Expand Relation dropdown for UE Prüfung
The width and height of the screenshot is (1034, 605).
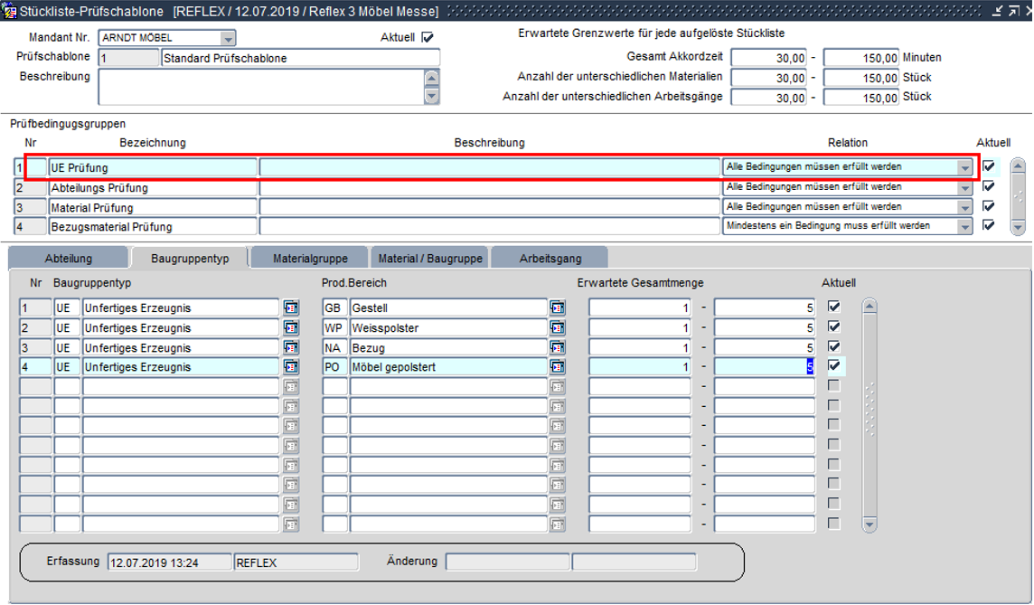point(964,167)
